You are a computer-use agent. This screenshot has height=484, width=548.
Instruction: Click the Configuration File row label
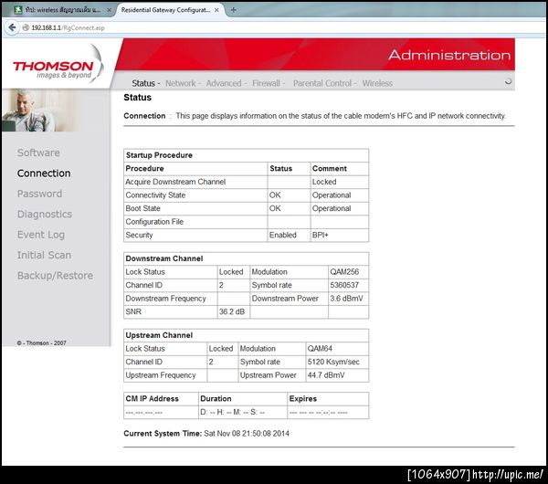[154, 222]
